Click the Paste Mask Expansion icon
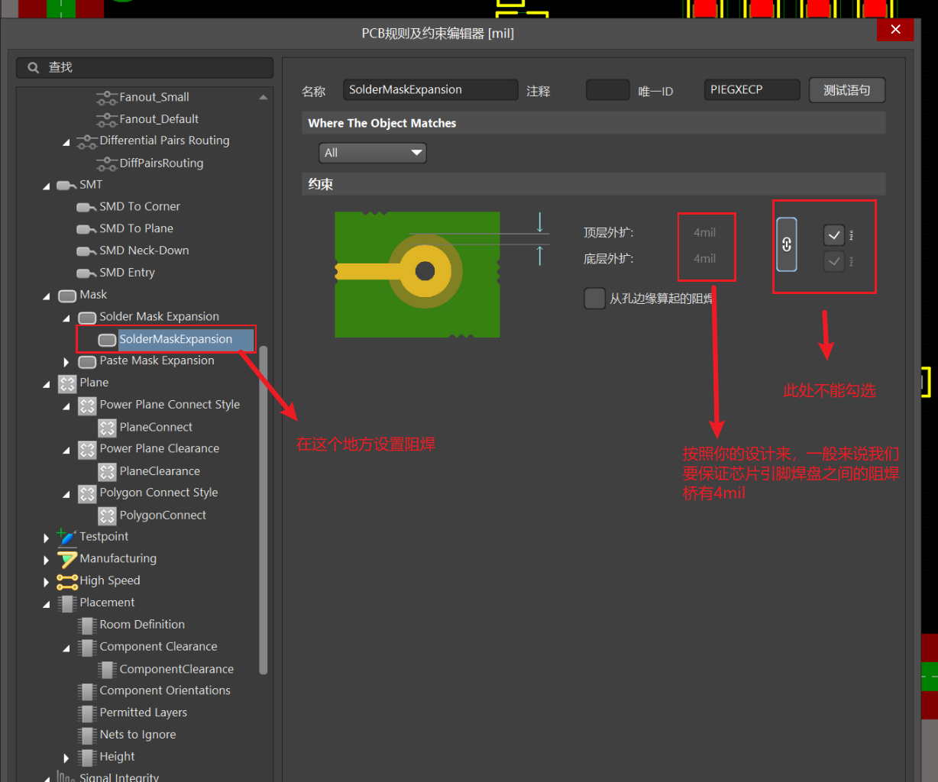Viewport: 938px width, 782px height. click(87, 361)
